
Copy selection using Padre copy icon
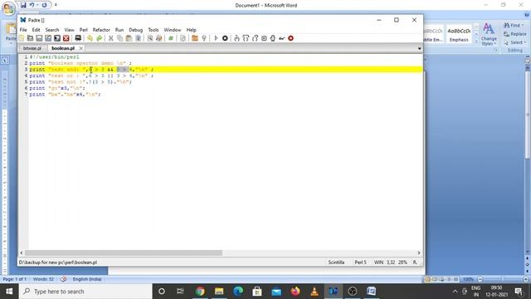tap(119, 38)
